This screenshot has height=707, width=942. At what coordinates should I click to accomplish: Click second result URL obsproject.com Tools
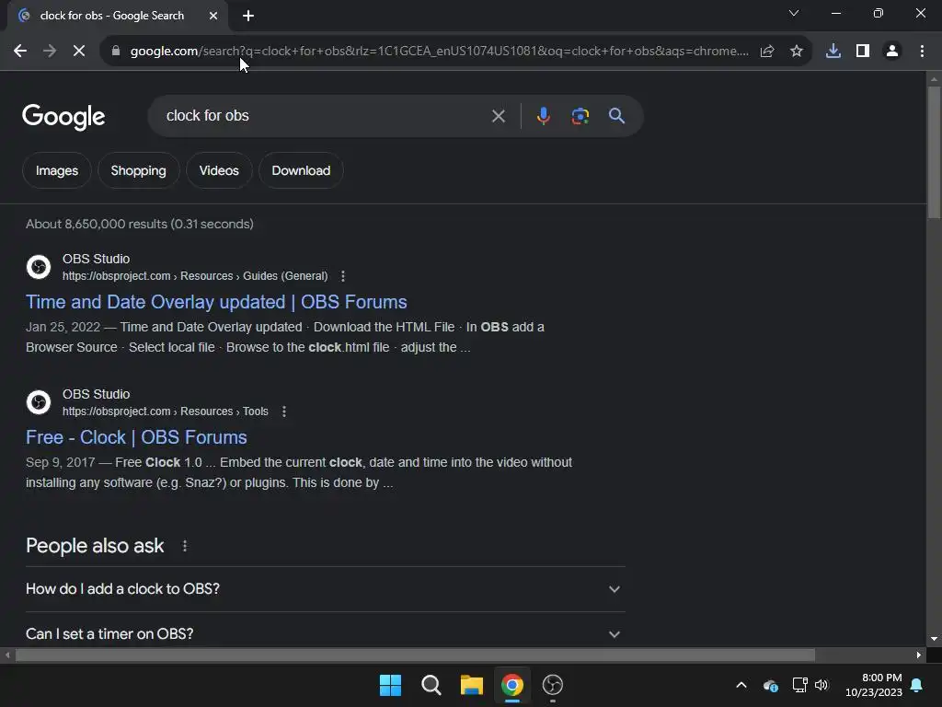pyautogui.click(x=166, y=411)
